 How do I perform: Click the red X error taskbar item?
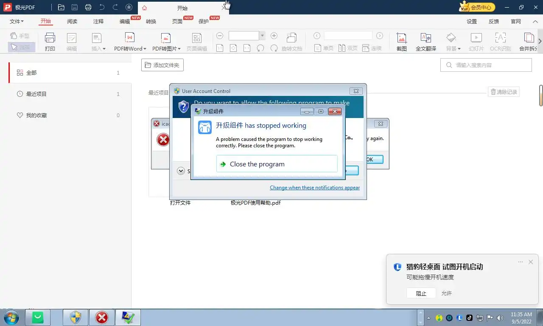click(x=101, y=318)
